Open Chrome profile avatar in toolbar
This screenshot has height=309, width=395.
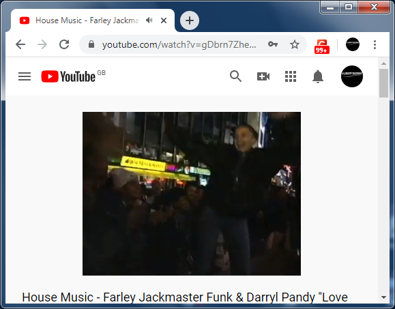353,44
